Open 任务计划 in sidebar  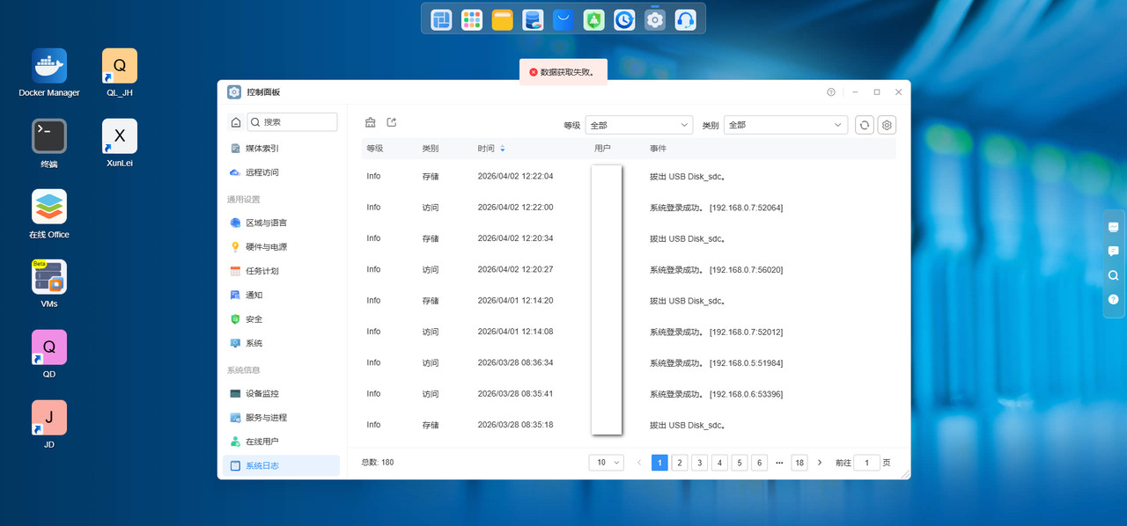(x=281, y=271)
